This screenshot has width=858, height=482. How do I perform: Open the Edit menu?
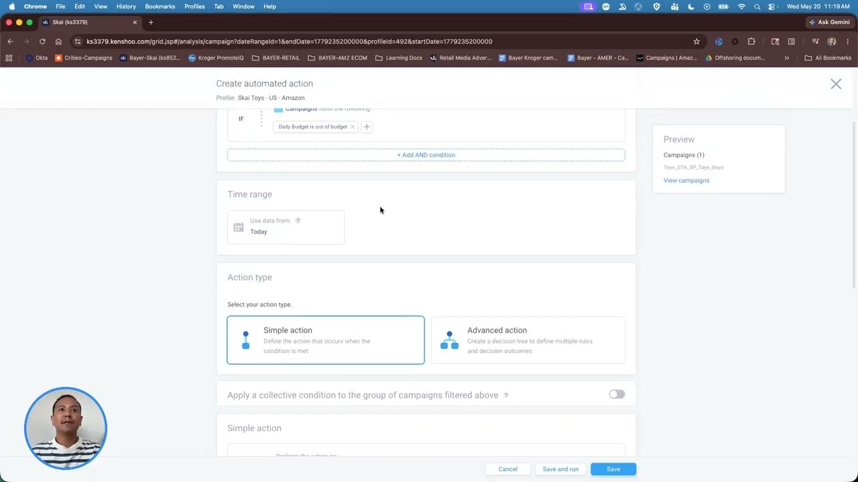pyautogui.click(x=80, y=6)
